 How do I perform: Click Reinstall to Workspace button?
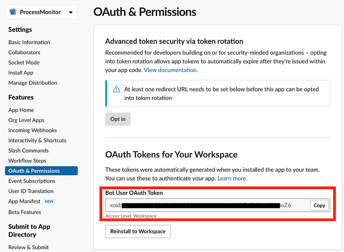click(138, 231)
